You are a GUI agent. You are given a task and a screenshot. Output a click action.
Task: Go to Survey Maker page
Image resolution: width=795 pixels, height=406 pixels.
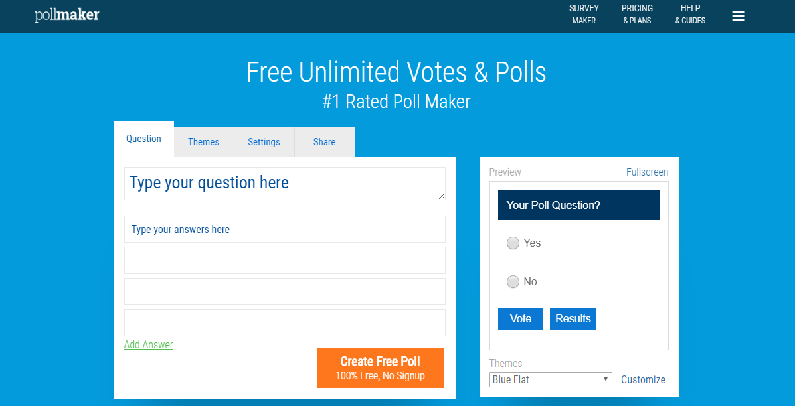click(584, 15)
